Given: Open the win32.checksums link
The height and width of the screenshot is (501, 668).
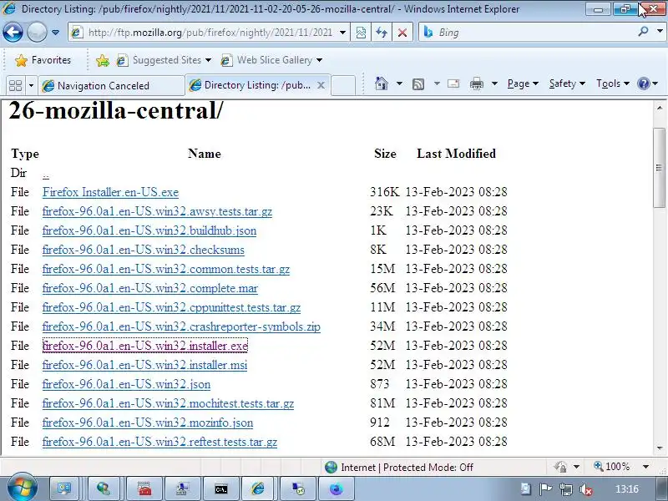Looking at the screenshot, I should (x=143, y=250).
